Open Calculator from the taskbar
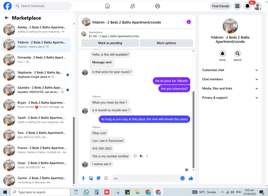 96,192
